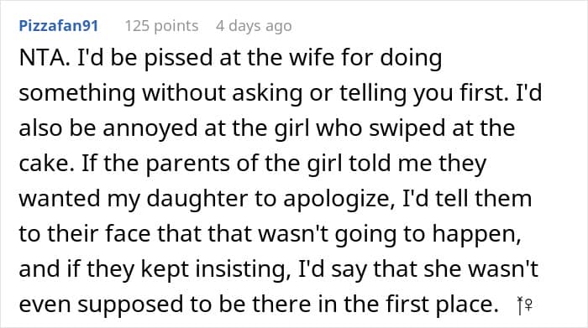Click the female symbol icon after the comment

(x=528, y=305)
